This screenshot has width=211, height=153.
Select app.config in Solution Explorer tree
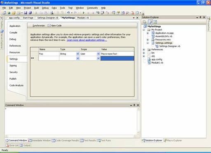point(157,59)
